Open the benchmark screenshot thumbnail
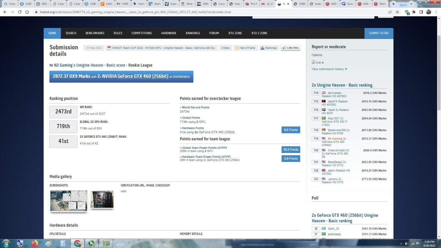Viewport: 441px width, 248px height. pyautogui.click(x=69, y=200)
